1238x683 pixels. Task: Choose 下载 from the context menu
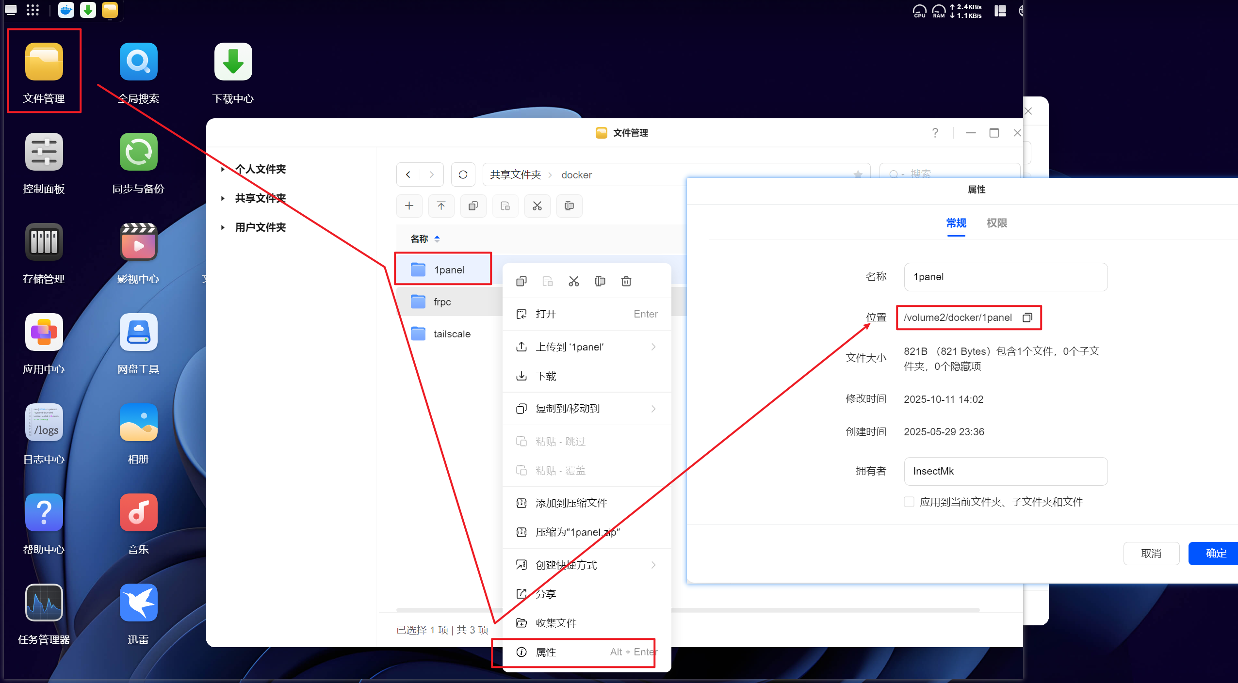pos(546,376)
